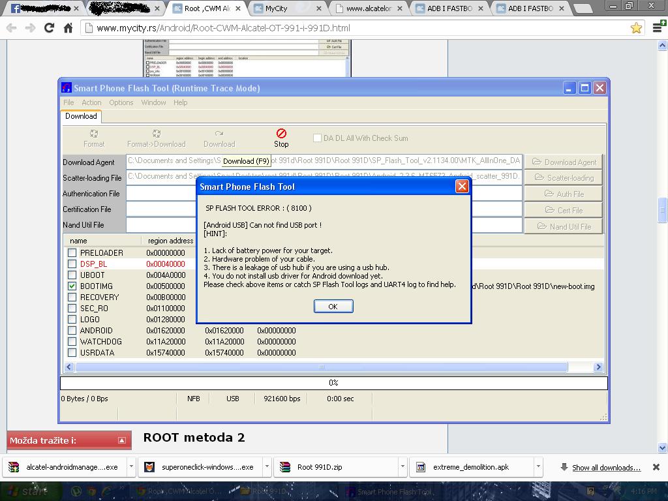This screenshot has height=501, width=668.
Task: Click the Format->Download toolbar icon
Action: click(x=157, y=133)
